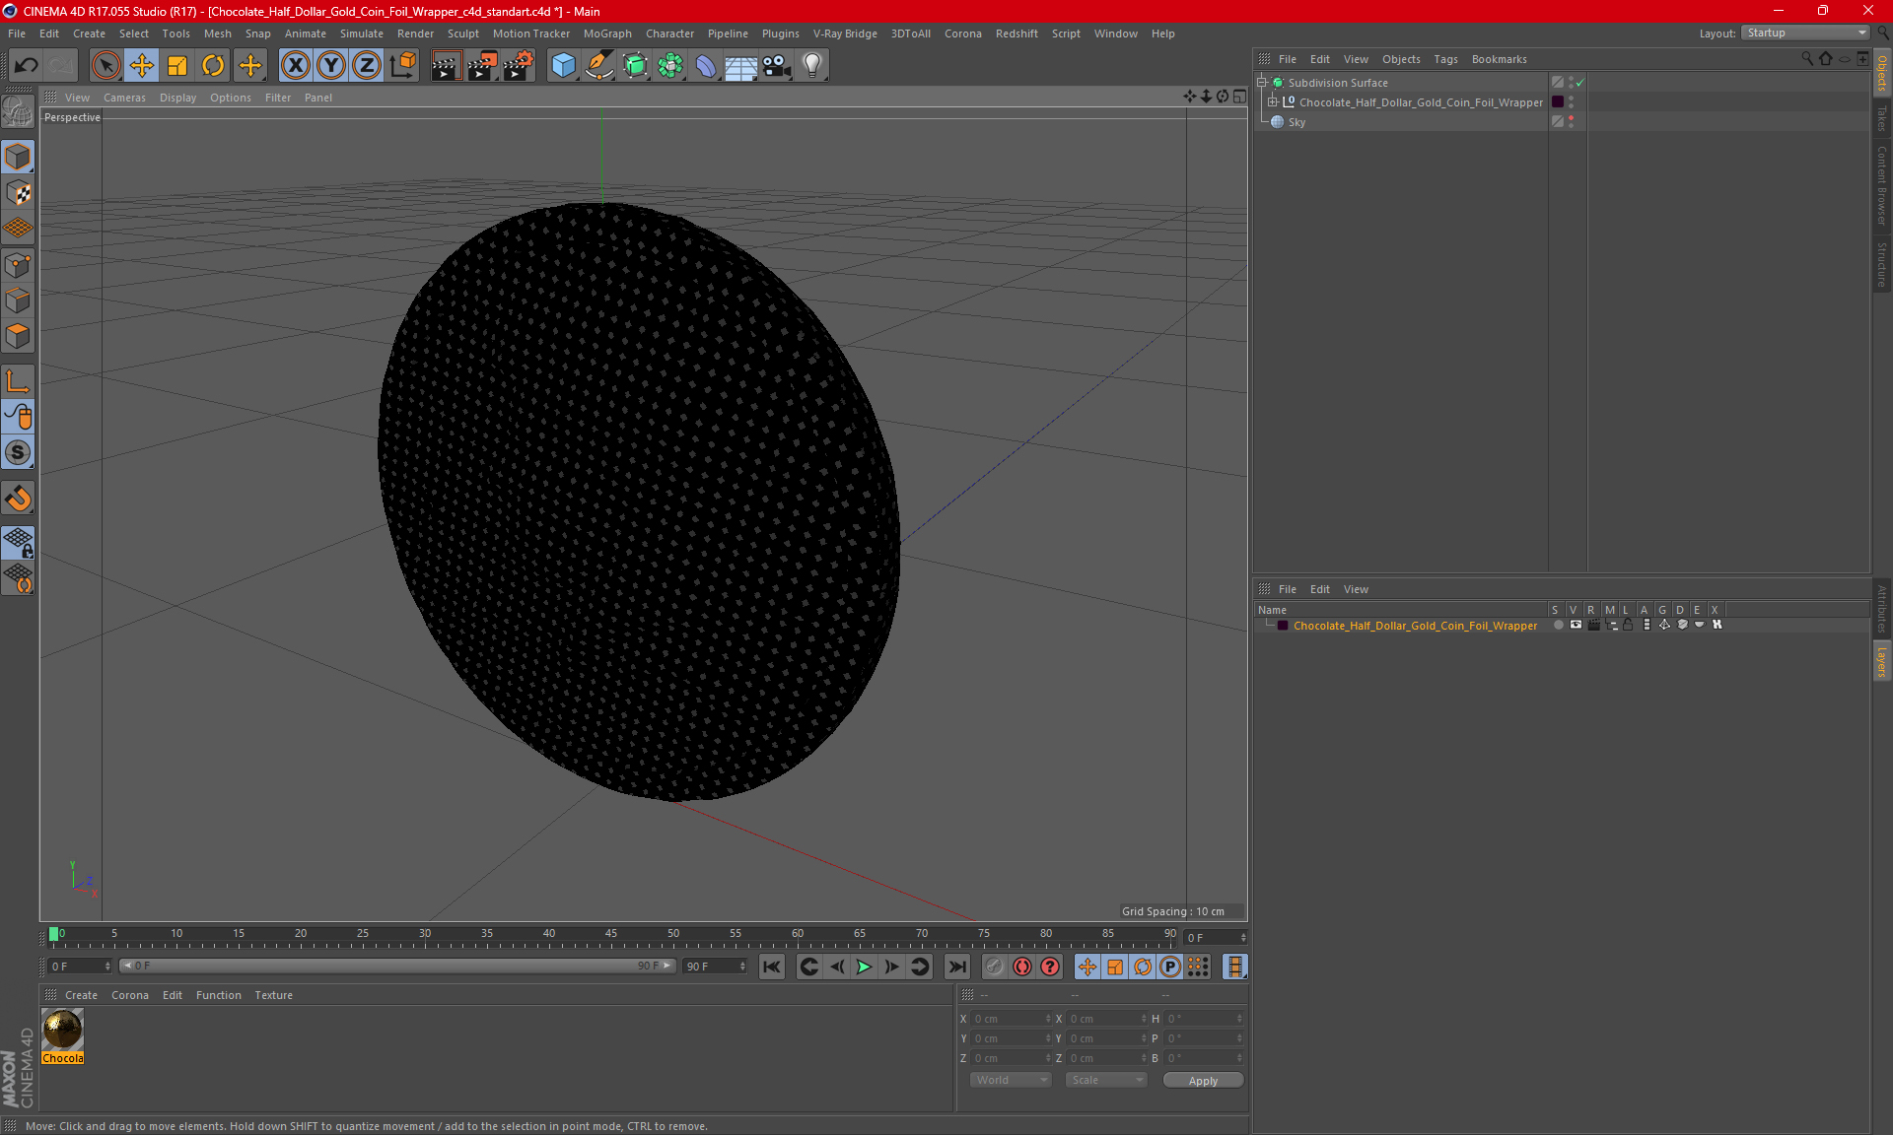1893x1135 pixels.
Task: Open the Layers side tab
Action: pos(1881,661)
